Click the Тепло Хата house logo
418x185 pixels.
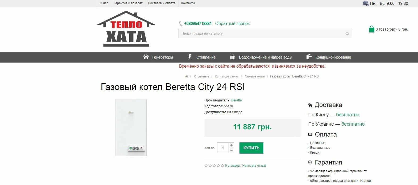click(126, 29)
